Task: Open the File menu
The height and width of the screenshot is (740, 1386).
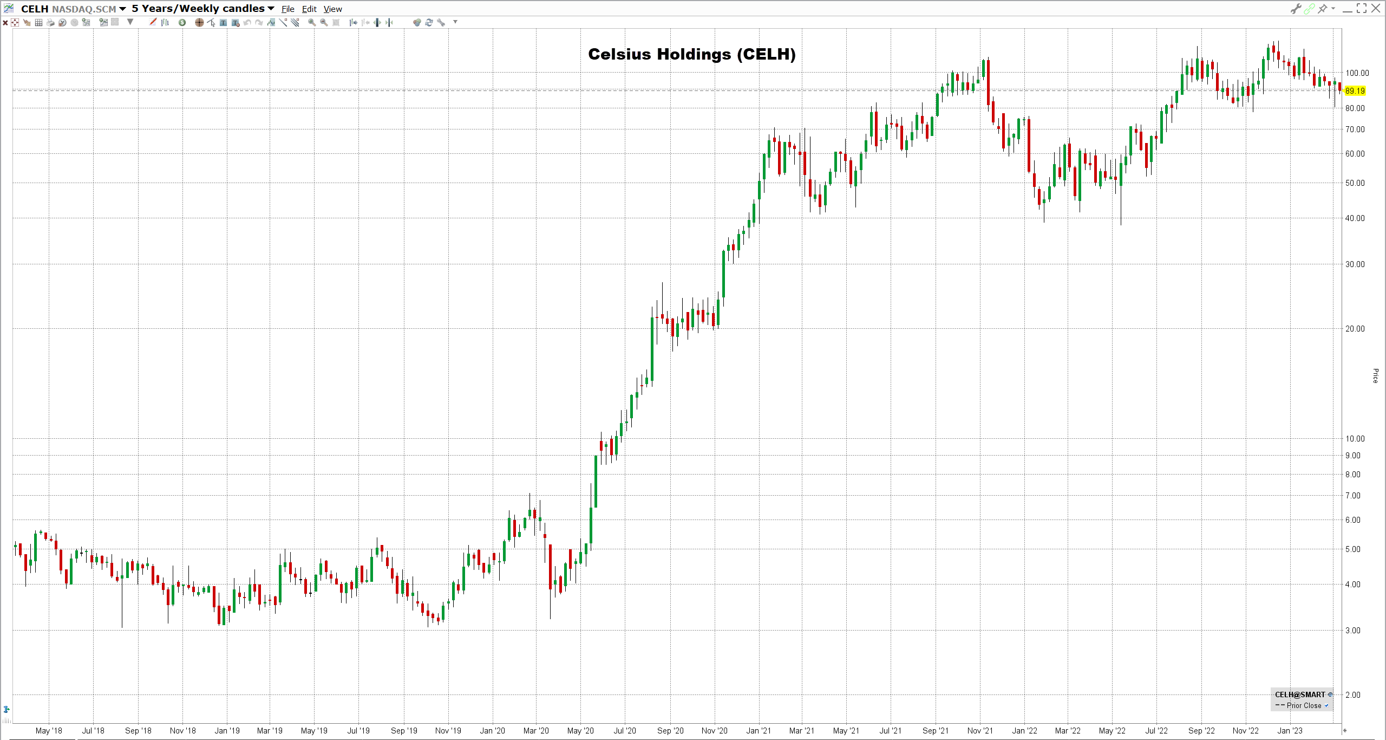Action: [x=288, y=9]
